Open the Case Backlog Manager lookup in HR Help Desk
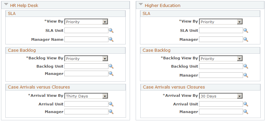The height and width of the screenshot is (122, 266). [x=111, y=74]
